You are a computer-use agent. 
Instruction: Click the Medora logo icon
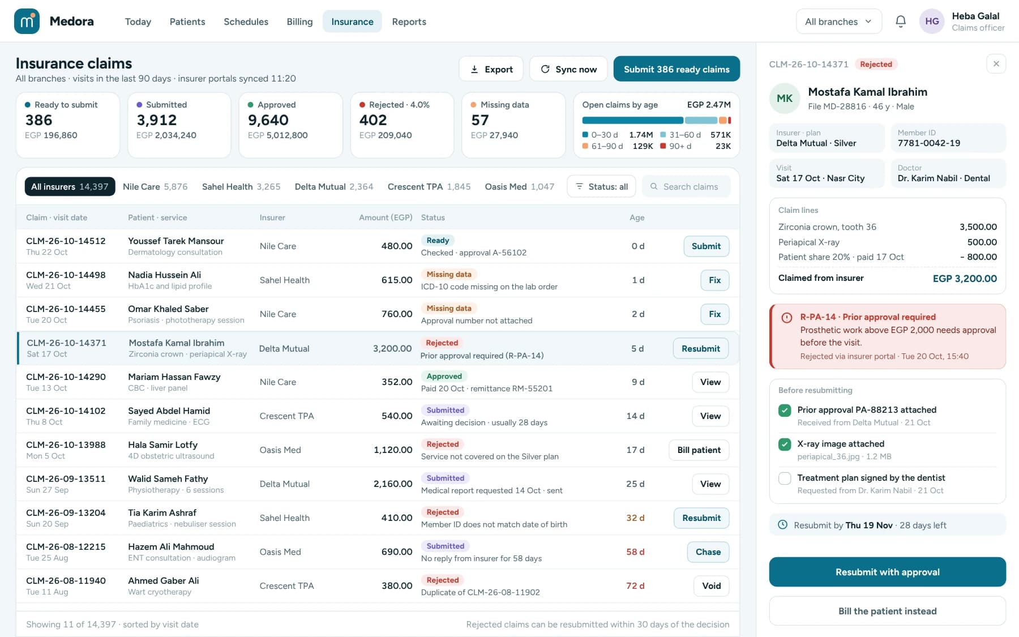pyautogui.click(x=27, y=22)
